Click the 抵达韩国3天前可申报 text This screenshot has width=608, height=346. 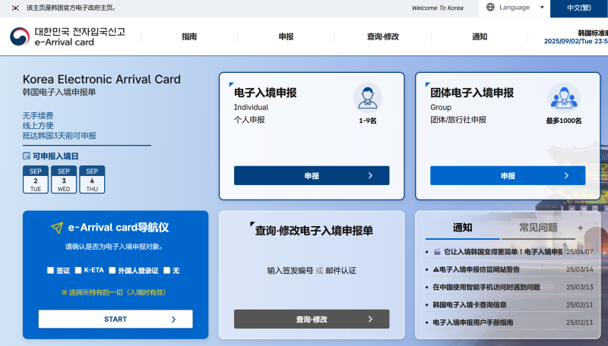(x=59, y=136)
